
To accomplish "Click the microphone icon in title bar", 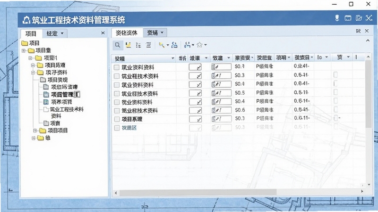I will 337,18.
